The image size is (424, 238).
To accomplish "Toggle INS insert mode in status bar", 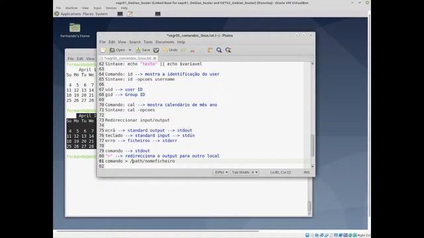I will (306, 172).
